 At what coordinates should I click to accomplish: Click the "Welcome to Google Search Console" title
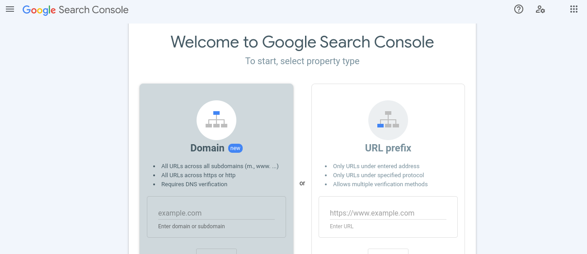[302, 42]
